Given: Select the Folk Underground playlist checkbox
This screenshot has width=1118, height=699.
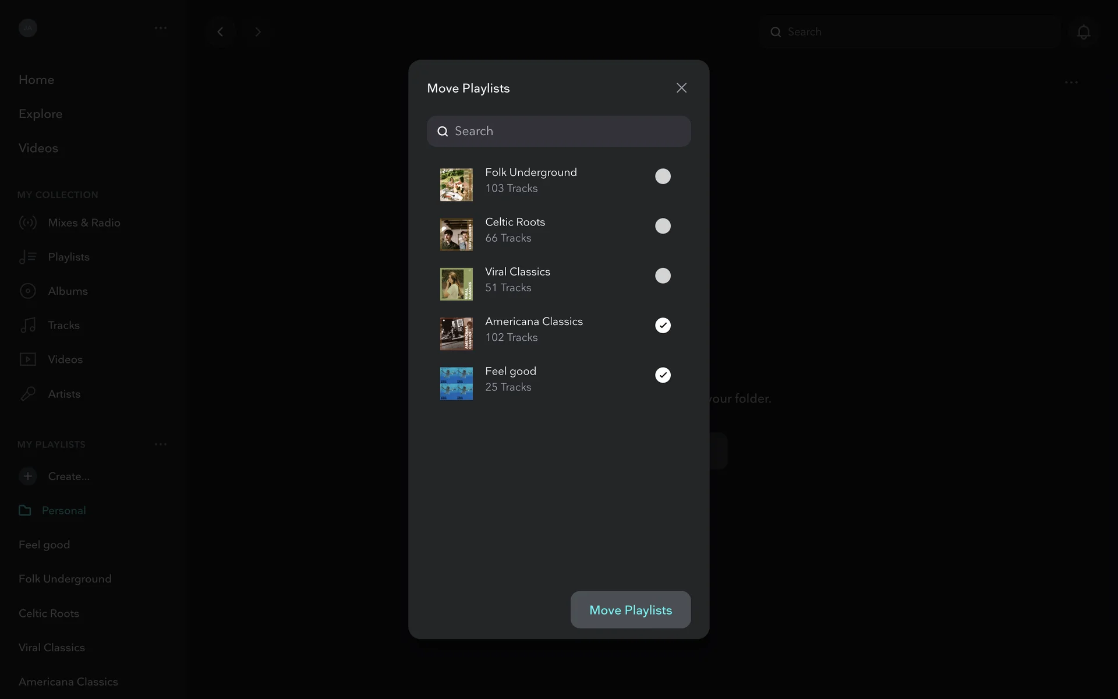Looking at the screenshot, I should (663, 176).
